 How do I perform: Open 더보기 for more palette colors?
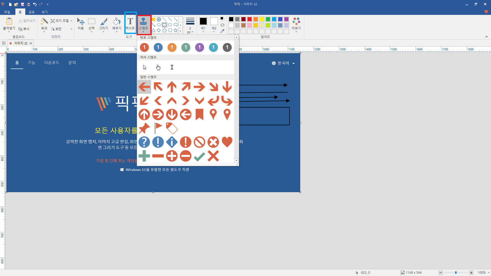(296, 25)
